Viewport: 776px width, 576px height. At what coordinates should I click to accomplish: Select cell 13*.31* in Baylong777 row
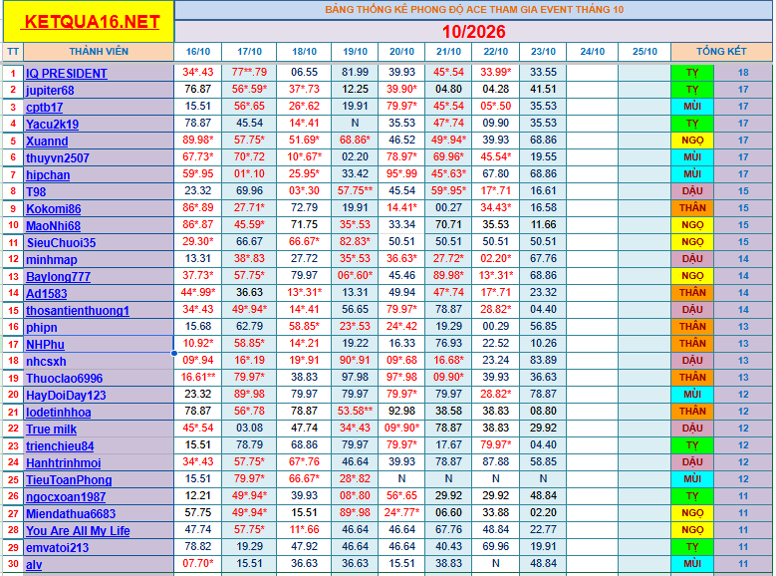[x=495, y=275]
